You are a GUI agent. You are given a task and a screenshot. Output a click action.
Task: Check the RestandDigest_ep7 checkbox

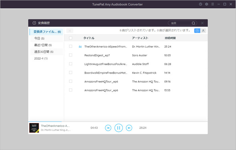(x=70, y=55)
